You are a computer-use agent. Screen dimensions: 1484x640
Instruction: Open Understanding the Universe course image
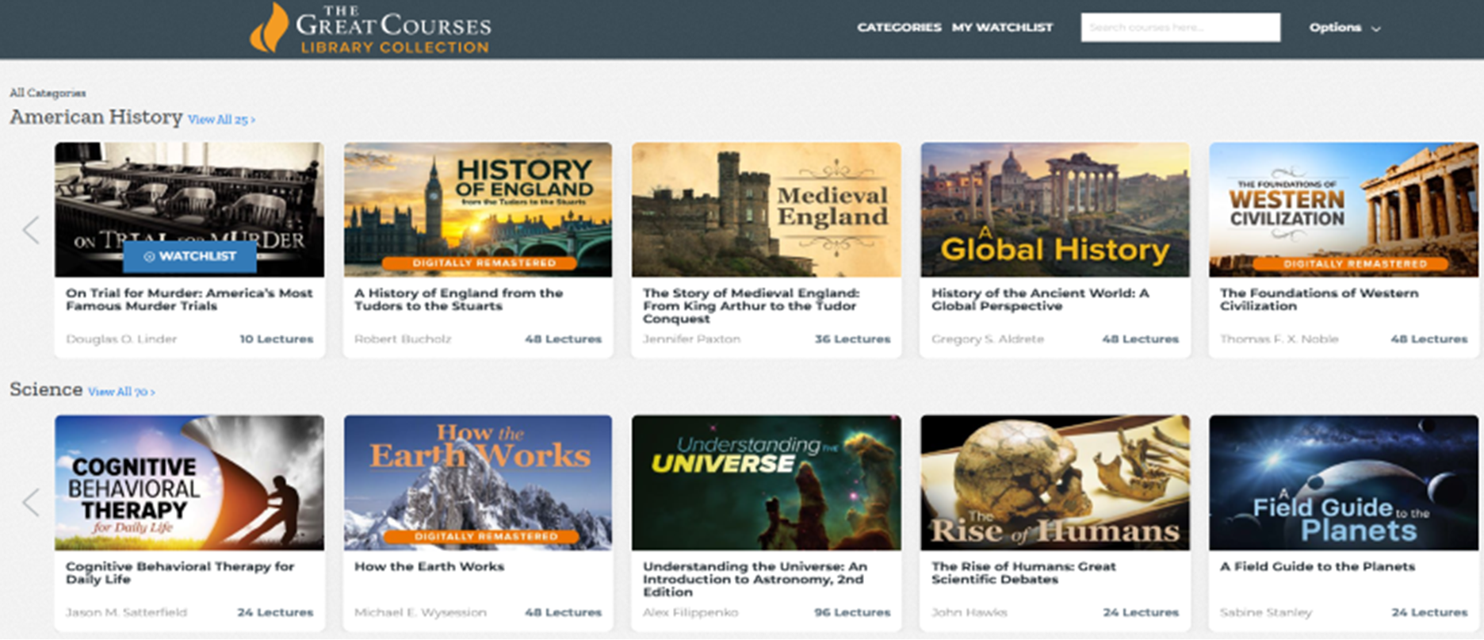pyautogui.click(x=766, y=482)
